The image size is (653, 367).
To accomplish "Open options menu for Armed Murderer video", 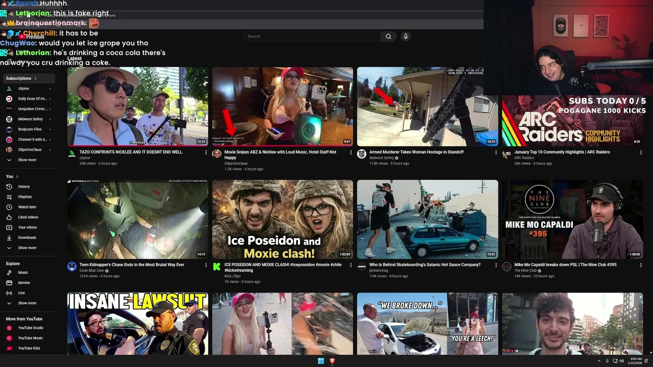I will 496,152.
